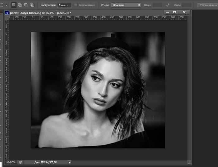The height and width of the screenshot is (167, 218).
Task: Open the Стиль dropdown set to Обычный
Action: pyautogui.click(x=126, y=5)
